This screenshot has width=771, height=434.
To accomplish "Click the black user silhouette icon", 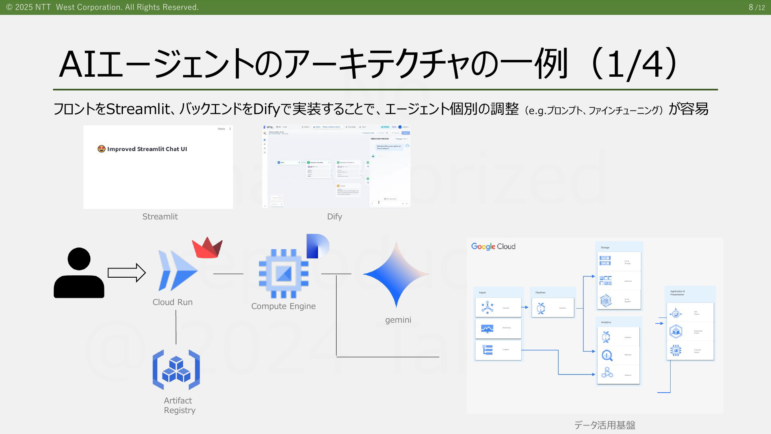I will tap(79, 273).
